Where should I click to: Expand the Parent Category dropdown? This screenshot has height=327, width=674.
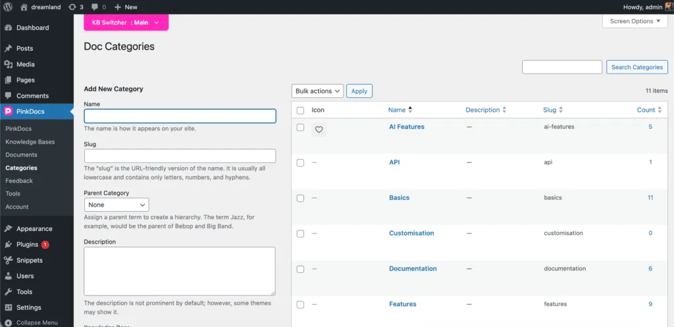point(116,205)
